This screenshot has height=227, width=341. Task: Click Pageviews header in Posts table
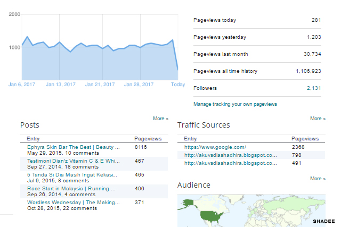point(148,139)
